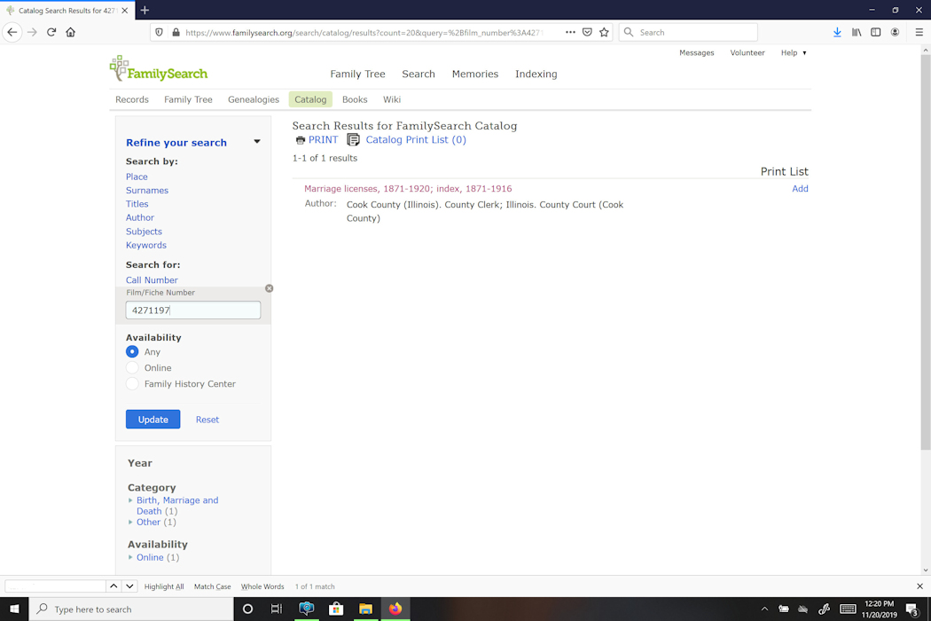
Task: Click the FamilySearch tree logo
Action: (x=159, y=68)
